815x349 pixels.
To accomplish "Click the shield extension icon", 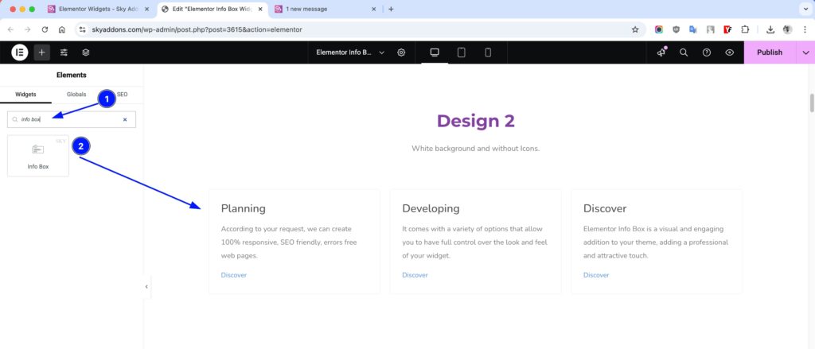I will point(676,29).
